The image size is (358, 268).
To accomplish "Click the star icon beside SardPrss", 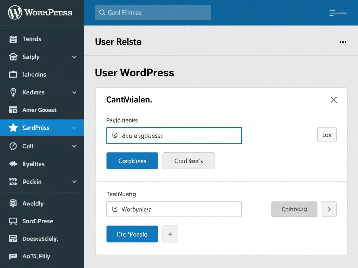I will (13, 127).
